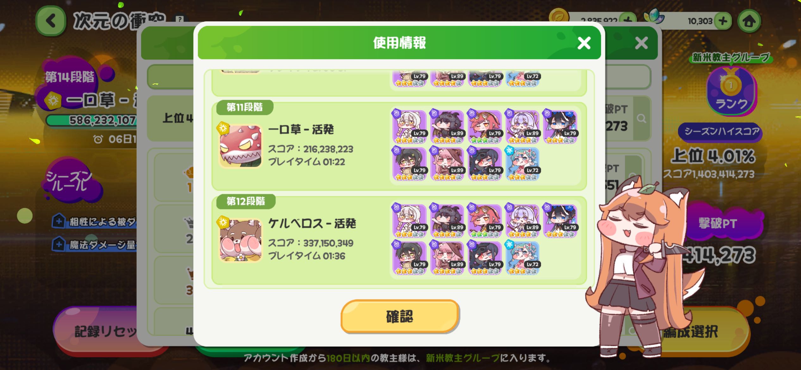801x370 pixels.
Task: Tap the red-haired Lv.79 character in stage 12
Action: click(x=485, y=221)
